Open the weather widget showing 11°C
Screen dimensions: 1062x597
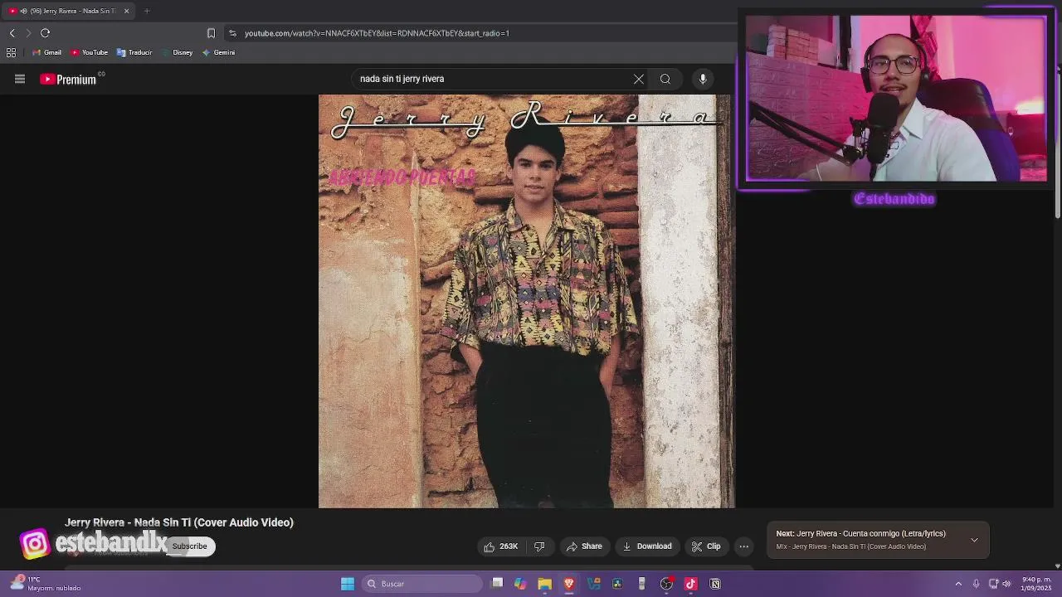(x=46, y=584)
